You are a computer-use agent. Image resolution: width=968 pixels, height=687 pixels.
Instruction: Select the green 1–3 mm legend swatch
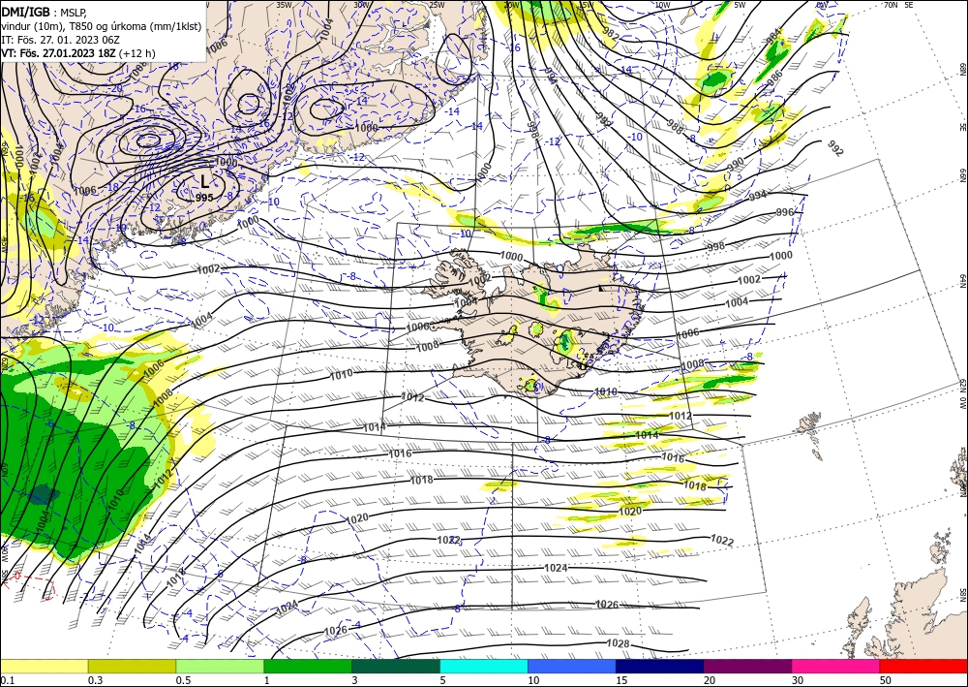click(308, 666)
